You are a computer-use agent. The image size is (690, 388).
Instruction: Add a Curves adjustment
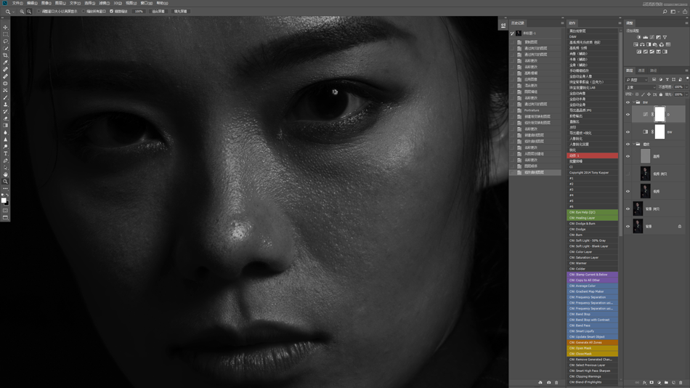[x=652, y=38]
